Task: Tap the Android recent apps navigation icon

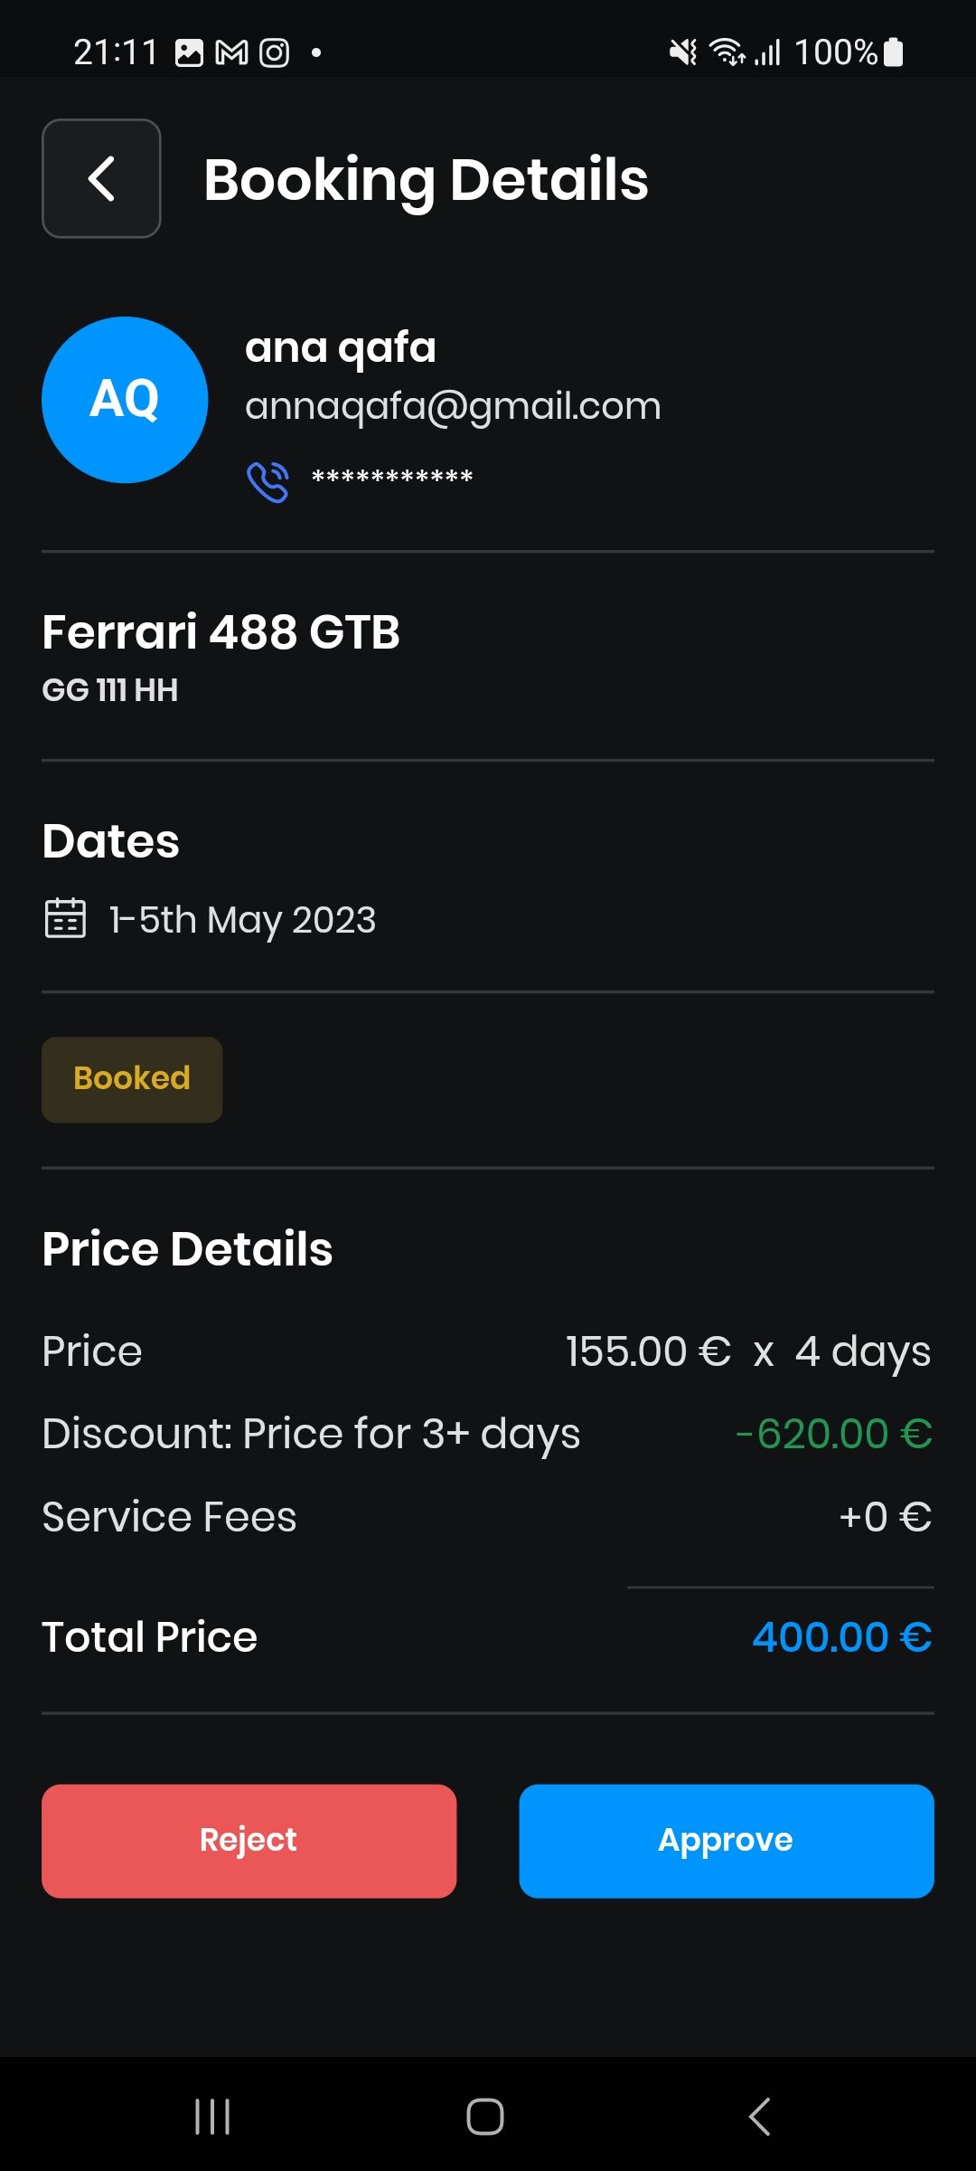Action: point(212,2117)
